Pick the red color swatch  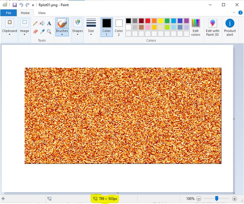click(x=147, y=20)
